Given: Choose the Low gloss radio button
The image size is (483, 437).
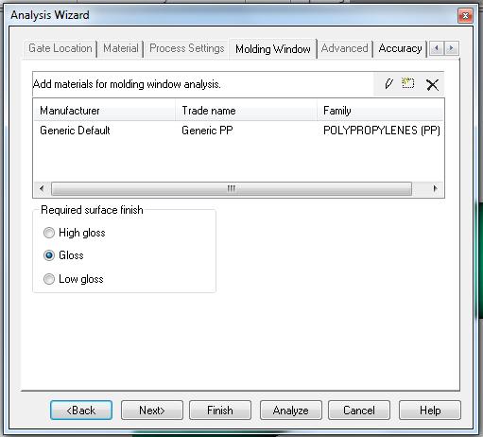Looking at the screenshot, I should (x=49, y=279).
